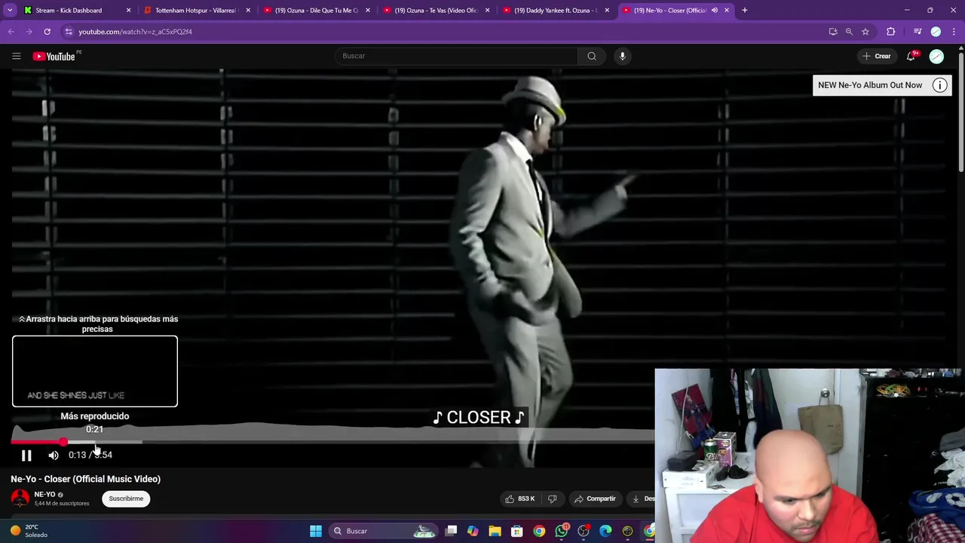Click the seek preview thumbnail
Image resolution: width=965 pixels, height=543 pixels.
[x=95, y=371]
